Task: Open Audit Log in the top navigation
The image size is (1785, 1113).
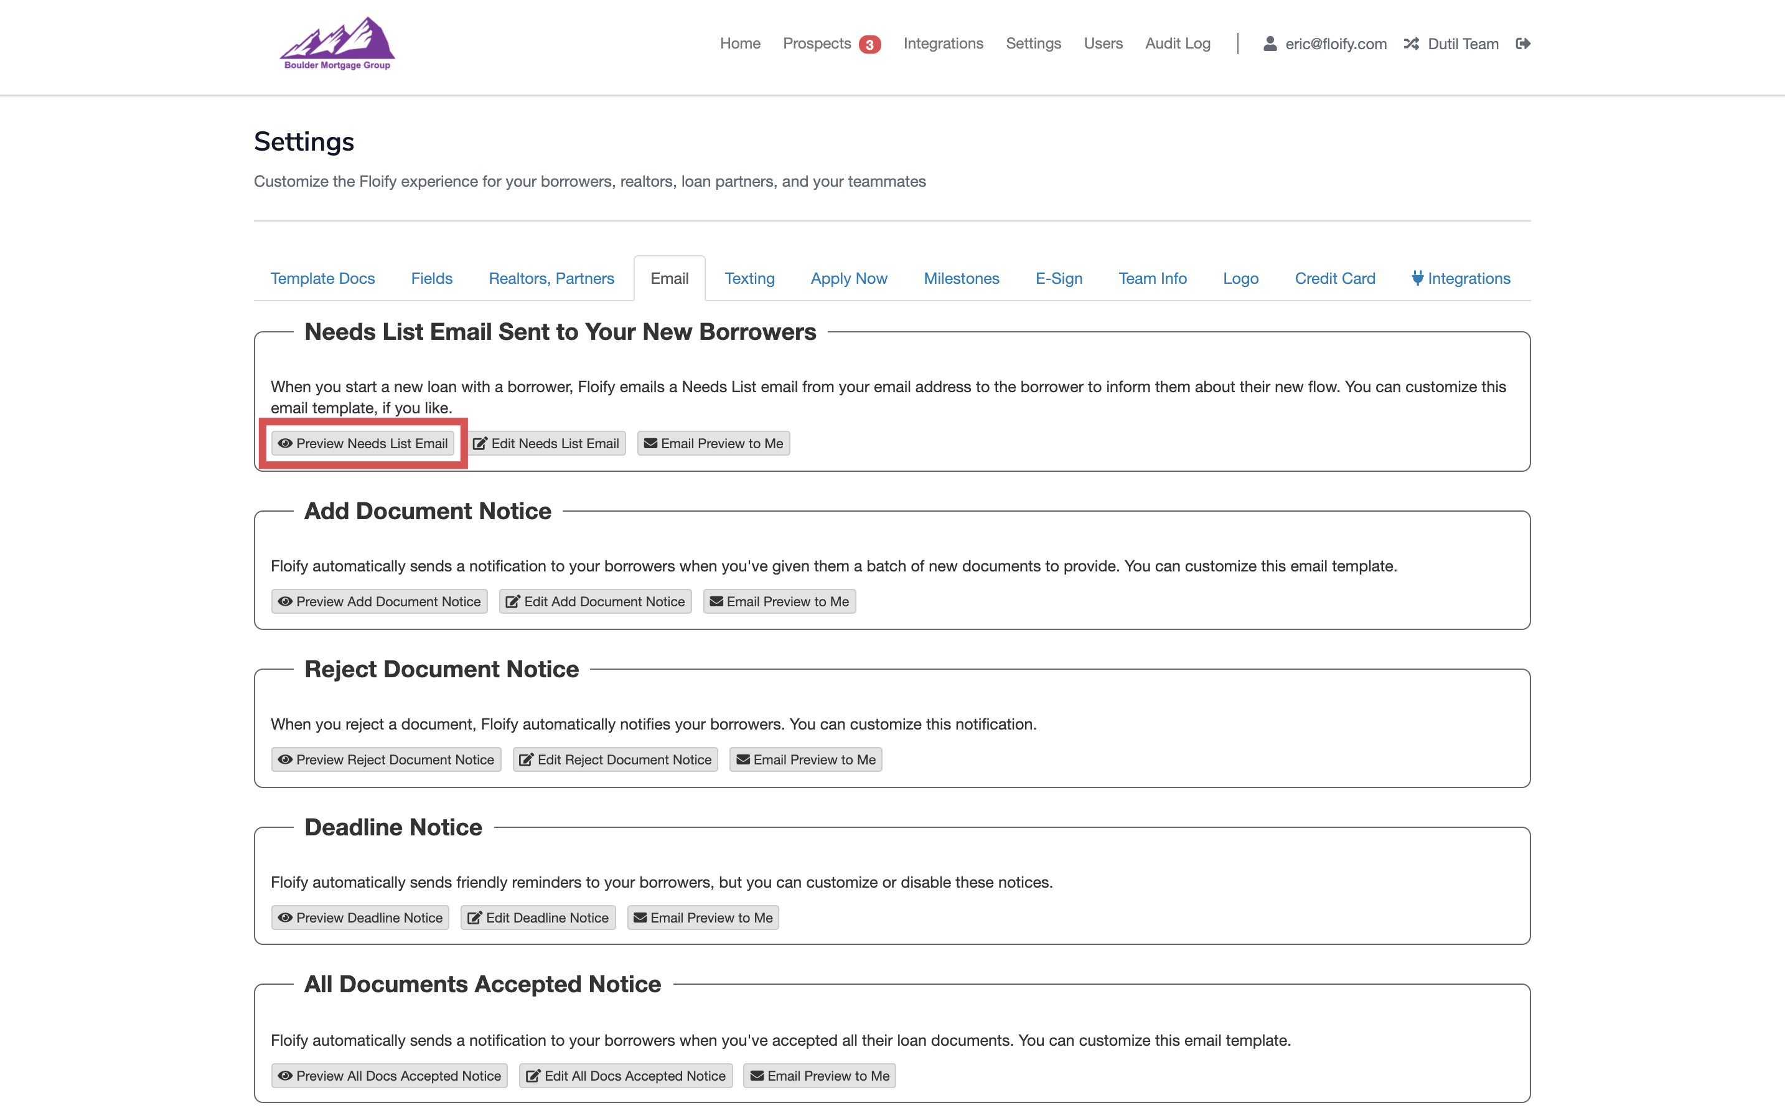Action: 1178,44
